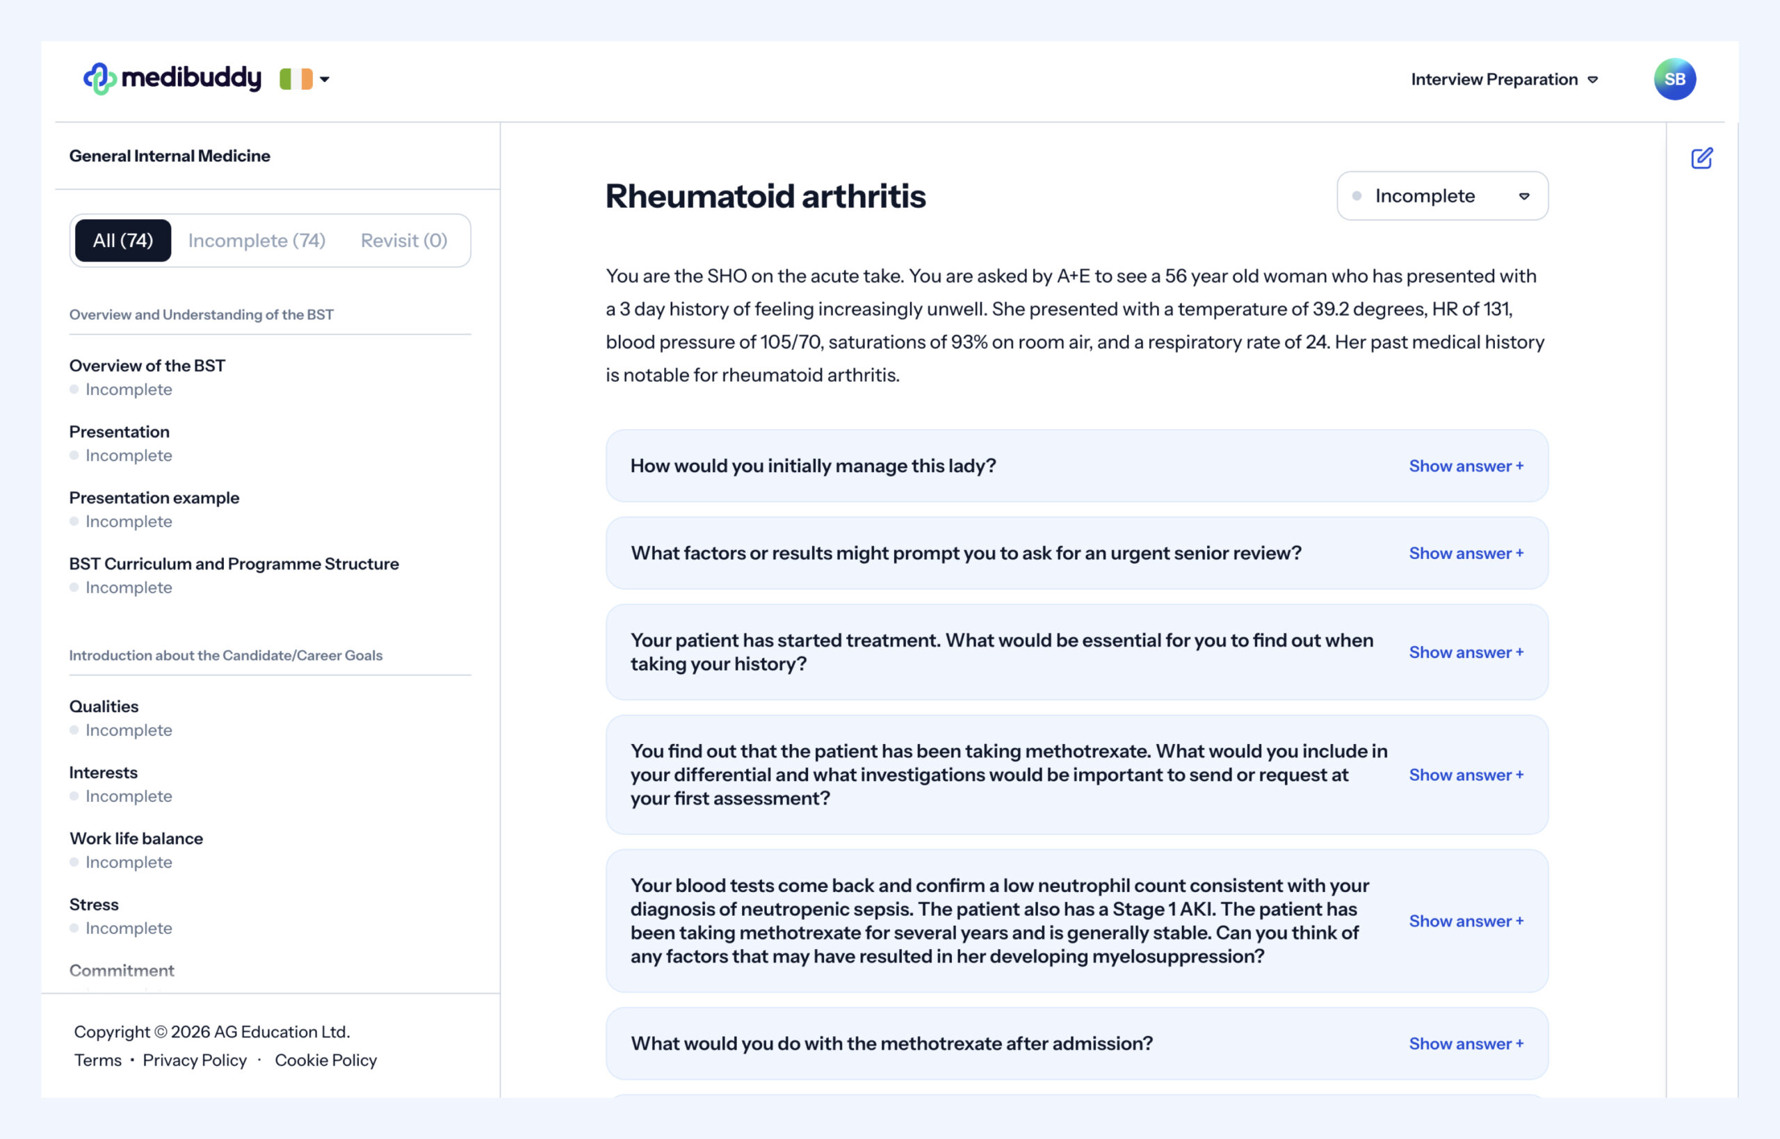This screenshot has width=1780, height=1139.
Task: Open the notes edit pencil icon
Action: point(1701,159)
